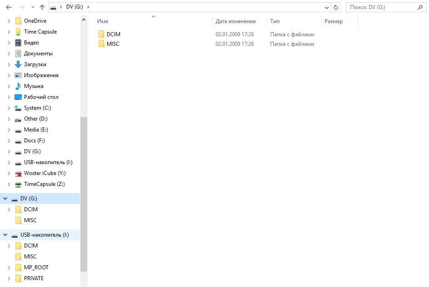Click the magnifier search icon
The width and height of the screenshot is (429, 287).
420,7
